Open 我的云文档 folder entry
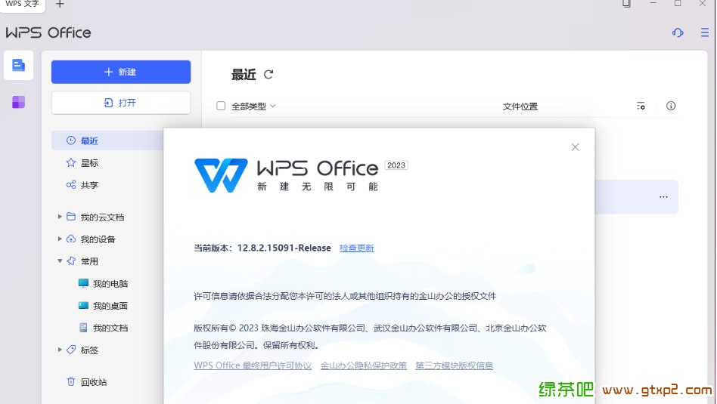The width and height of the screenshot is (717, 404). (102, 217)
